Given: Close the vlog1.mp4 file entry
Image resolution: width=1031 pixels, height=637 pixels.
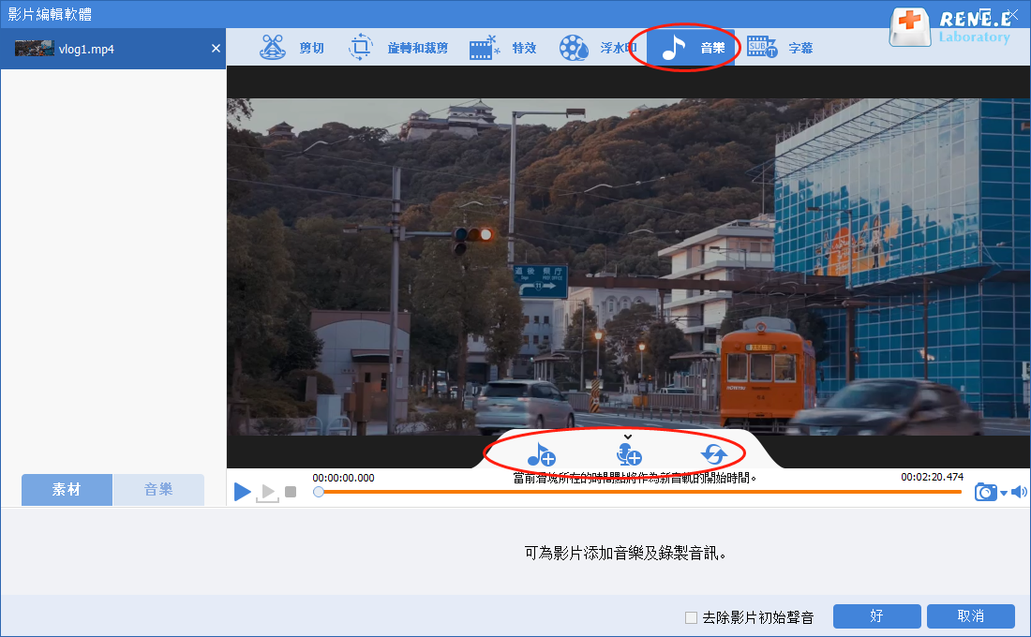Looking at the screenshot, I should [216, 49].
